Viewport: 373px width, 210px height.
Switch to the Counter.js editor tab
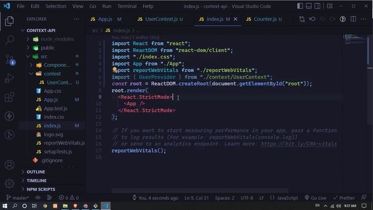coord(265,19)
